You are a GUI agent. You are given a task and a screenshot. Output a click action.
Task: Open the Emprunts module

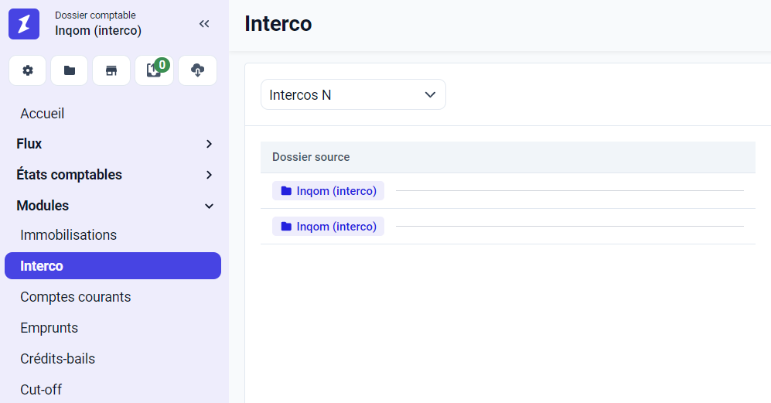(49, 328)
